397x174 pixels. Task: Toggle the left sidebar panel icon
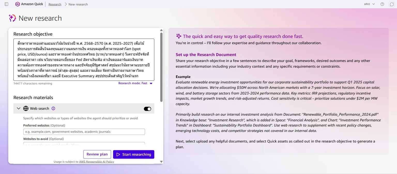pos(6,4)
